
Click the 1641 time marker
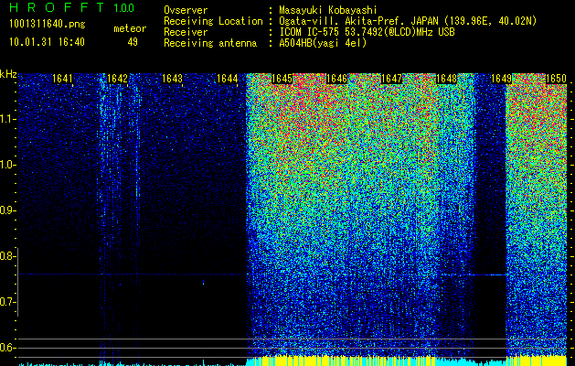[x=62, y=79]
